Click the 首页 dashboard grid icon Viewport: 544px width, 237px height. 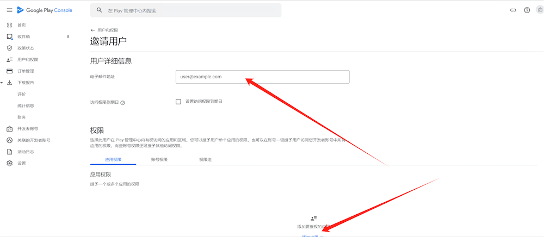9,25
